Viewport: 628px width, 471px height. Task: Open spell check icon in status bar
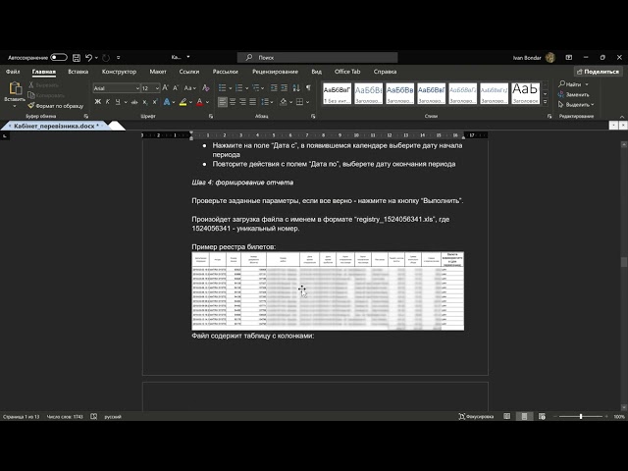pos(94,416)
